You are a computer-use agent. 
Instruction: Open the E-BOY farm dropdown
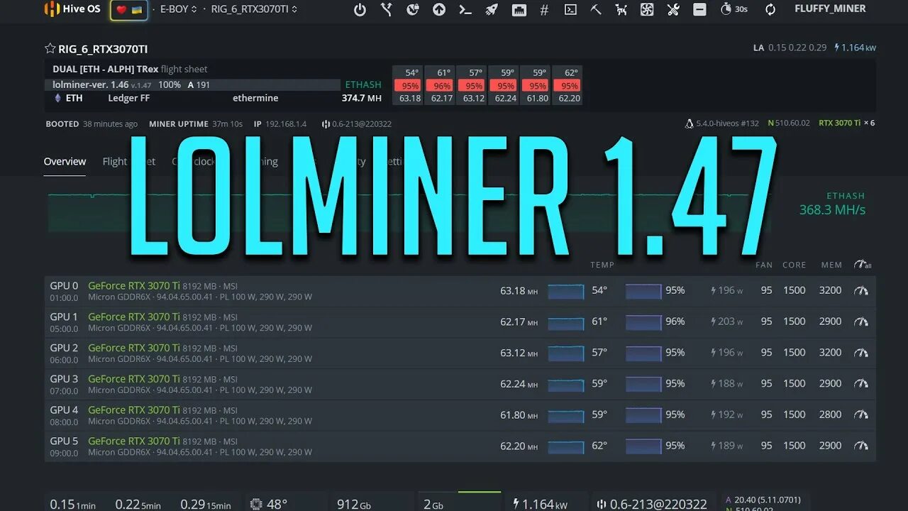pos(178,9)
